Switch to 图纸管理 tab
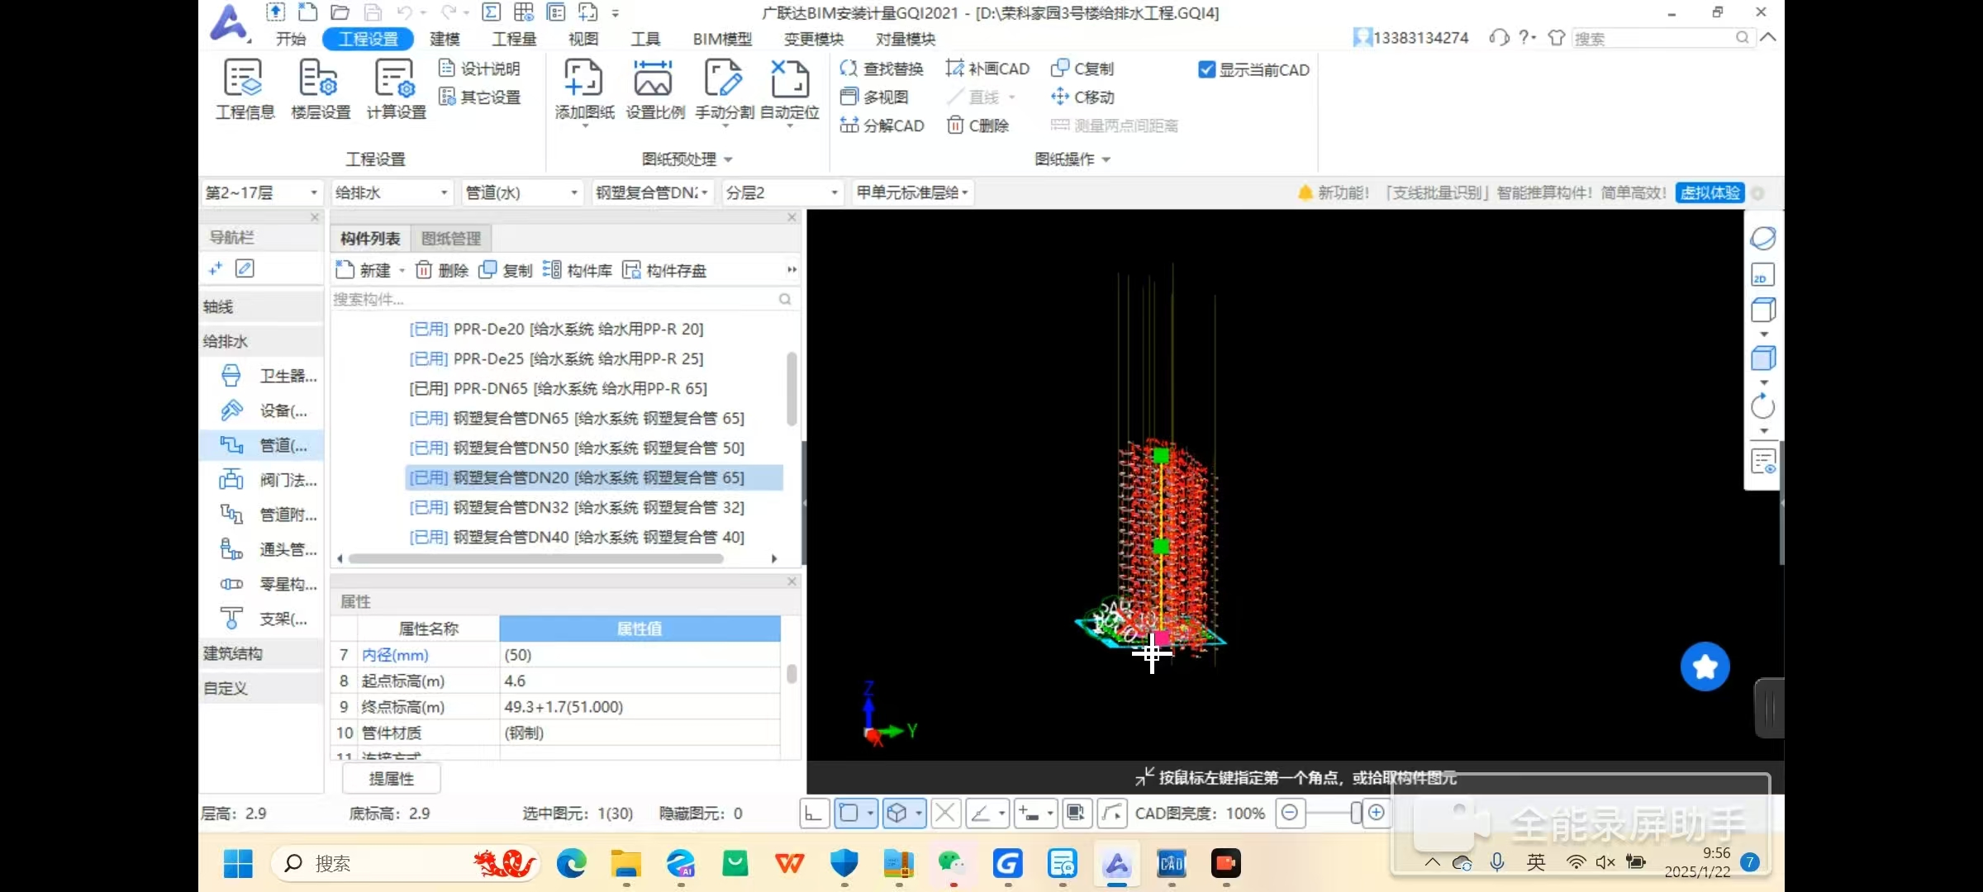 (451, 239)
